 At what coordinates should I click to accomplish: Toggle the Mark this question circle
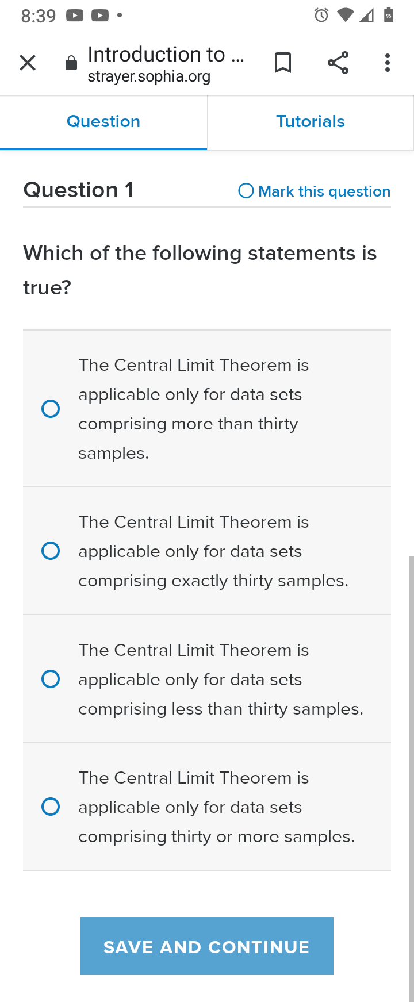pos(246,191)
